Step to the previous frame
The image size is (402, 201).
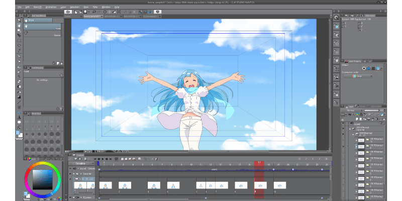tap(98, 159)
